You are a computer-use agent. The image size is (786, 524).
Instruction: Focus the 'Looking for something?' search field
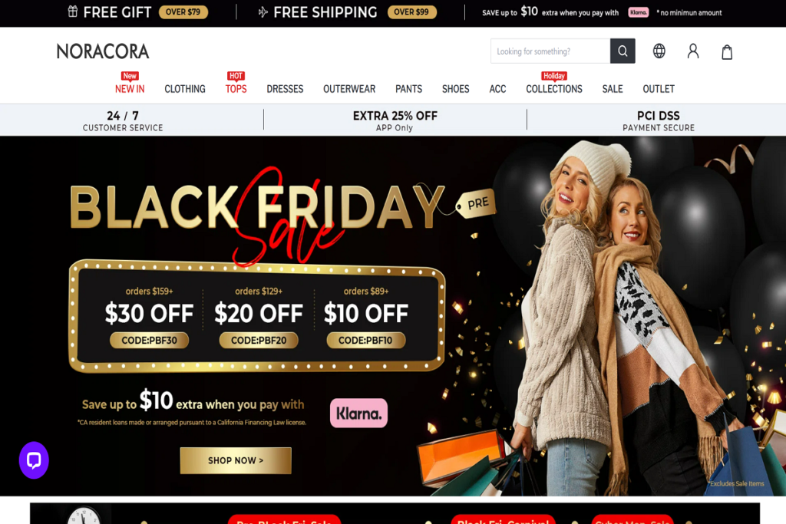(550, 51)
